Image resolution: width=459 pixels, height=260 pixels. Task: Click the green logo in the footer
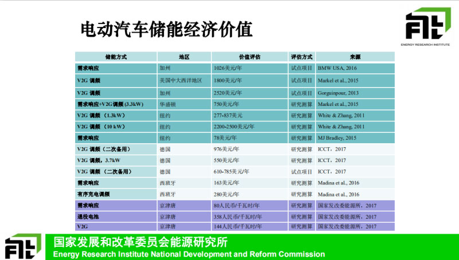[23, 246]
